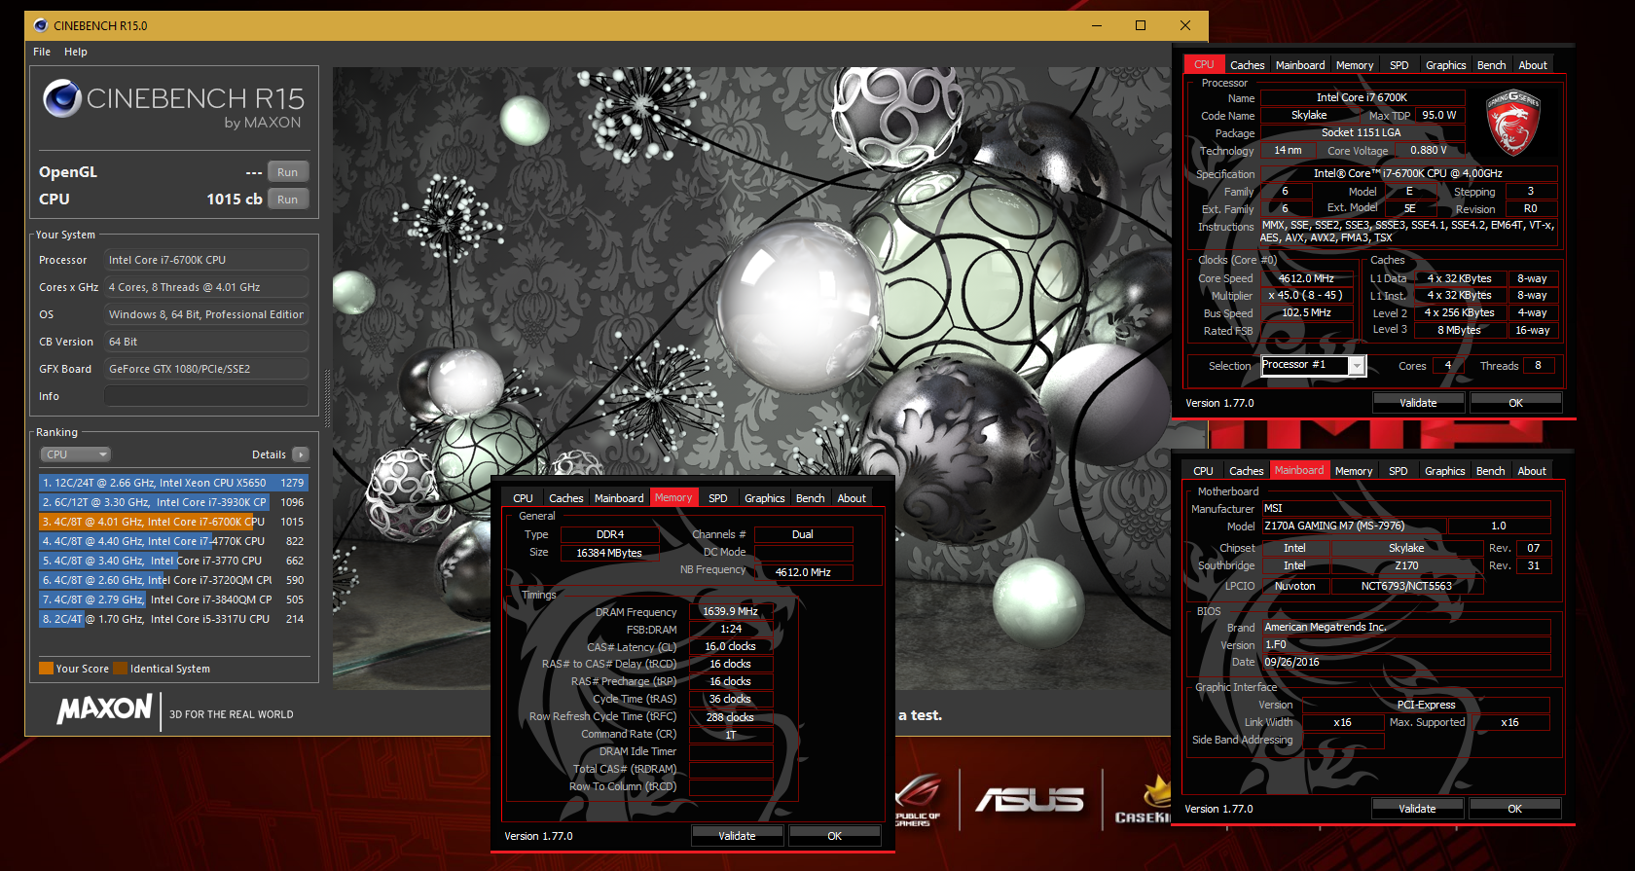This screenshot has width=1635, height=871.
Task: Switch to Mainboard tab in top CPU-Z window
Action: (x=1300, y=65)
